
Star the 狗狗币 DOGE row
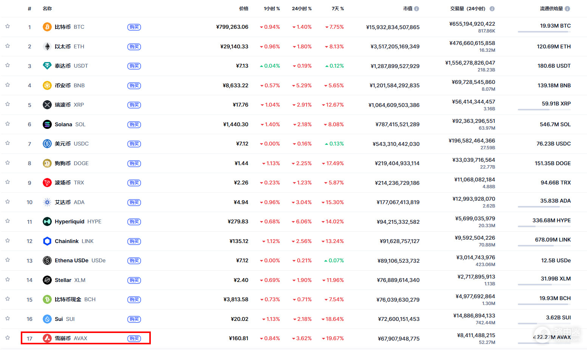(8, 163)
